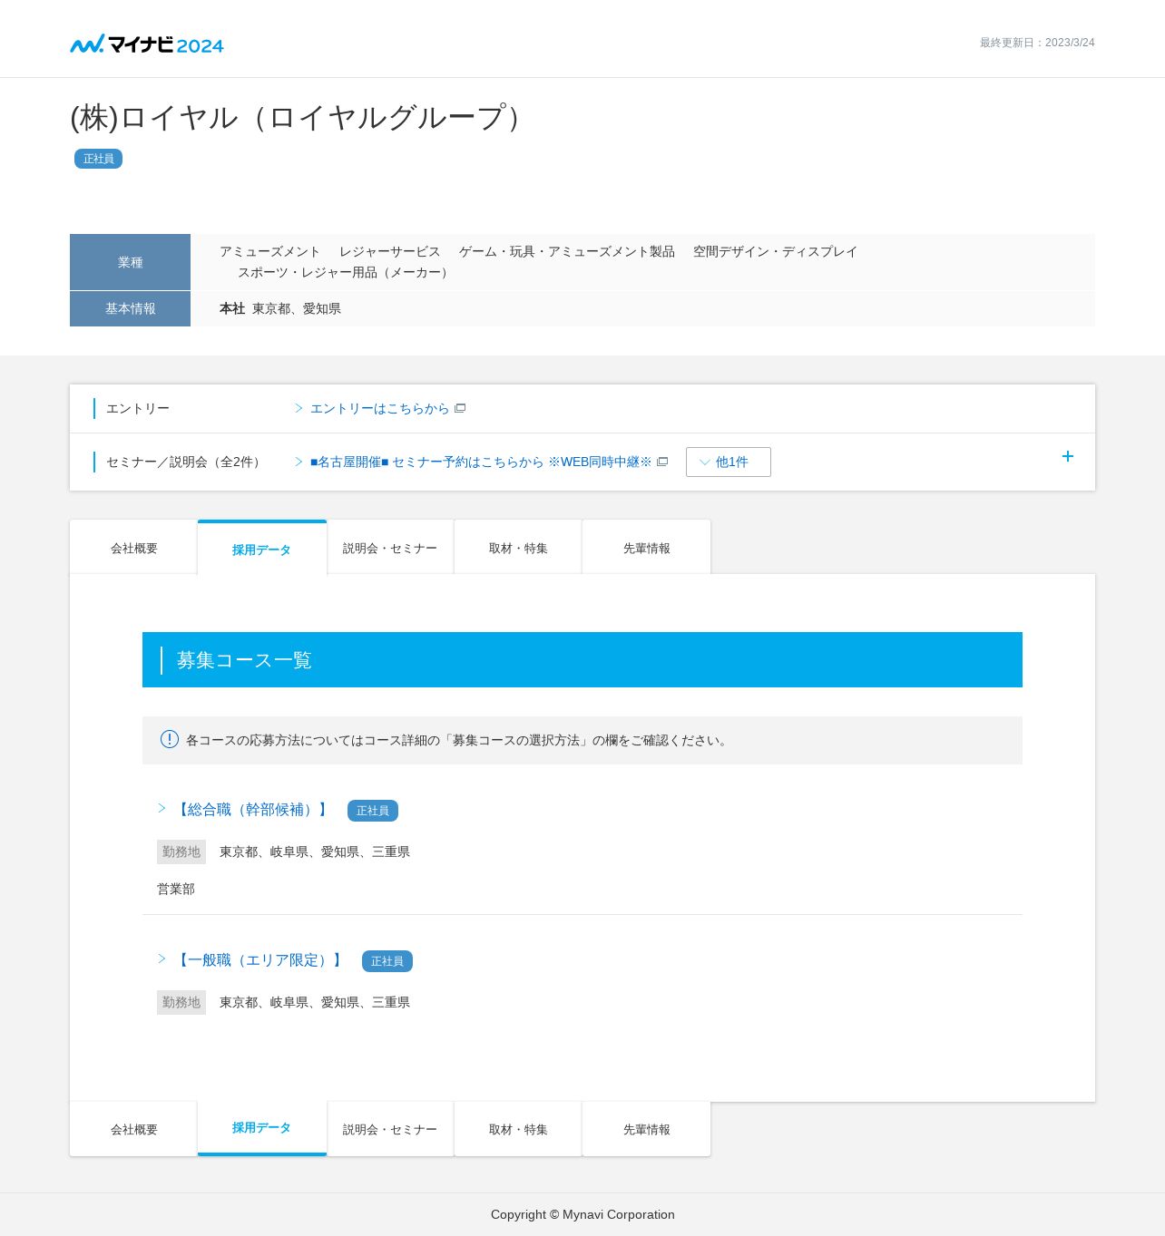Click the ゲーム・玩具・アミューズメント製品 text

click(x=567, y=251)
